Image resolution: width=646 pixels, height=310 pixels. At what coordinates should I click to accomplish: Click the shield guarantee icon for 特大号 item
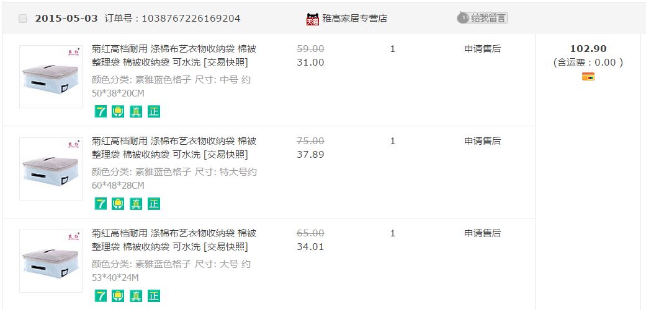click(118, 204)
